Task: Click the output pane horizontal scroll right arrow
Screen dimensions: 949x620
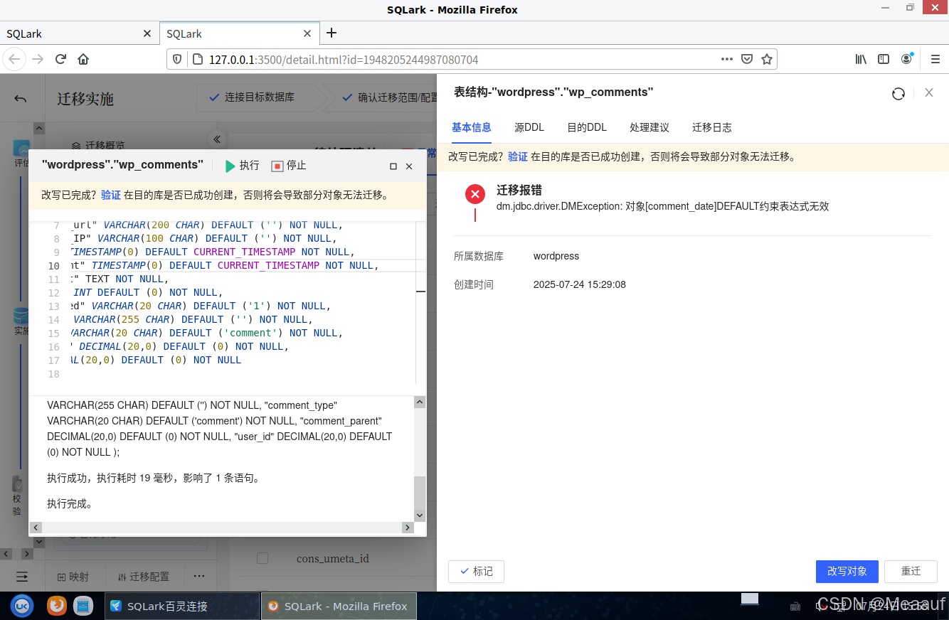Action: pos(408,528)
